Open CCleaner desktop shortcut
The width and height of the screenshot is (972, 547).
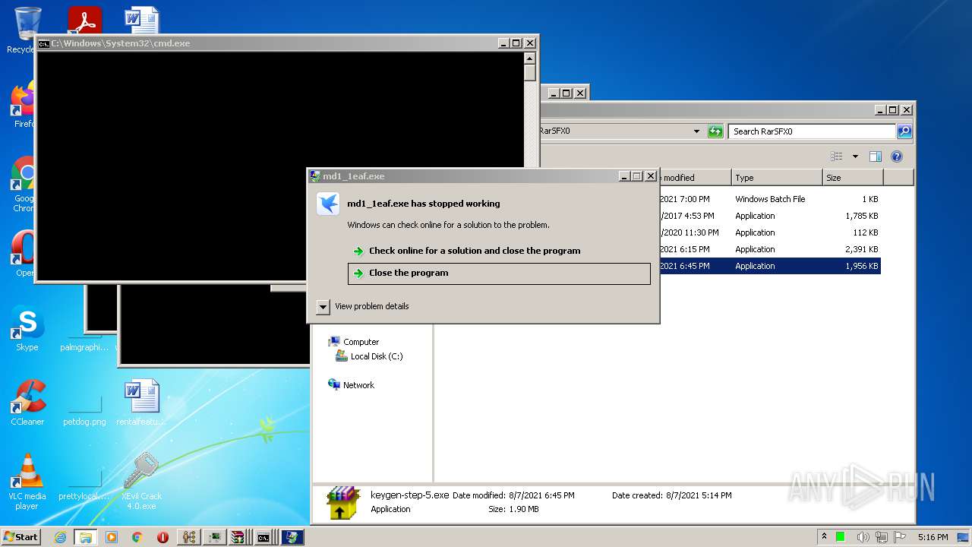tap(27, 403)
